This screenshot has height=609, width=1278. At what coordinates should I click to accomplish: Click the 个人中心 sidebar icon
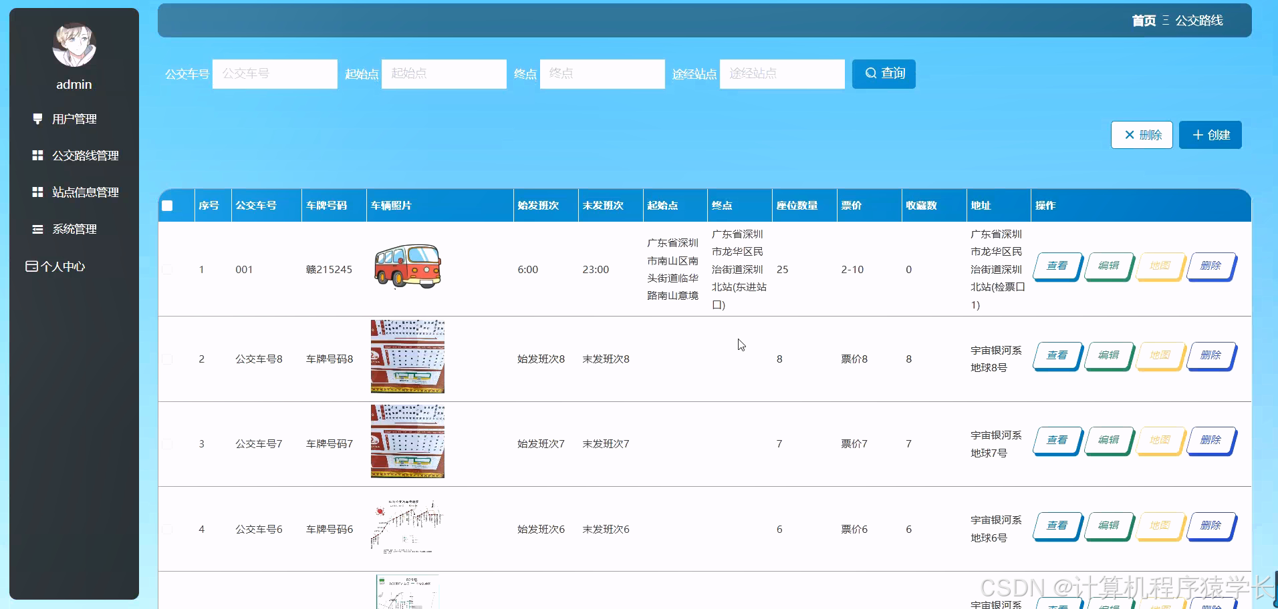coord(31,266)
